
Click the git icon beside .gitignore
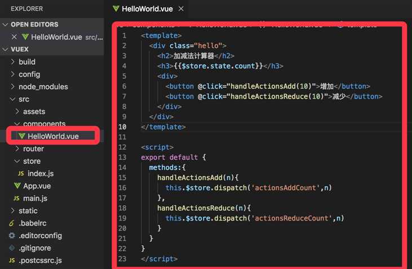click(x=12, y=248)
